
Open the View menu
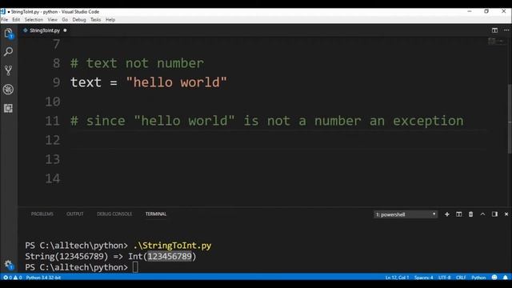pos(52,19)
